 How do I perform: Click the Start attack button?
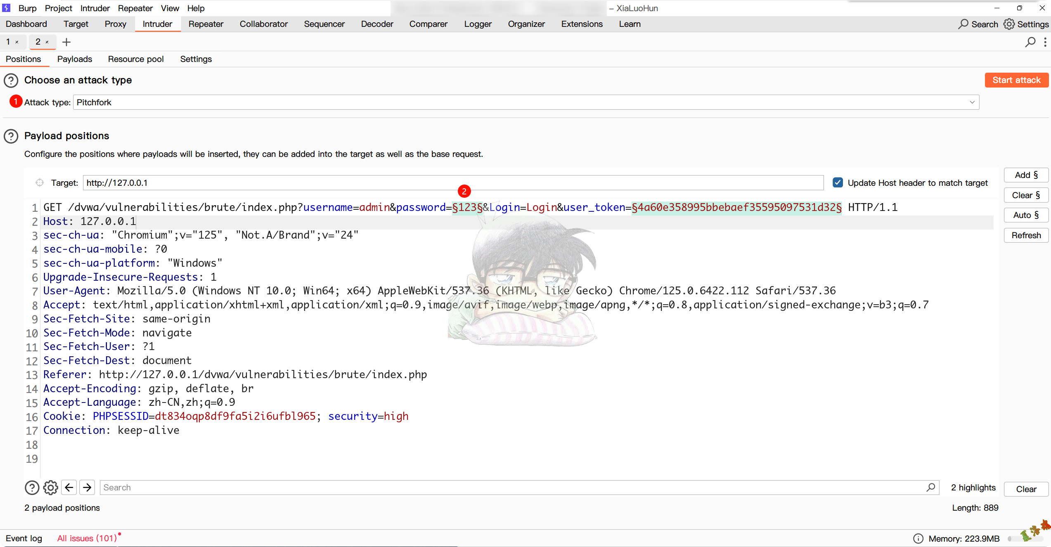click(x=1017, y=80)
